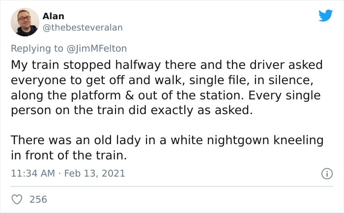Click the word 'nightgown' in the tweet

click(238, 141)
